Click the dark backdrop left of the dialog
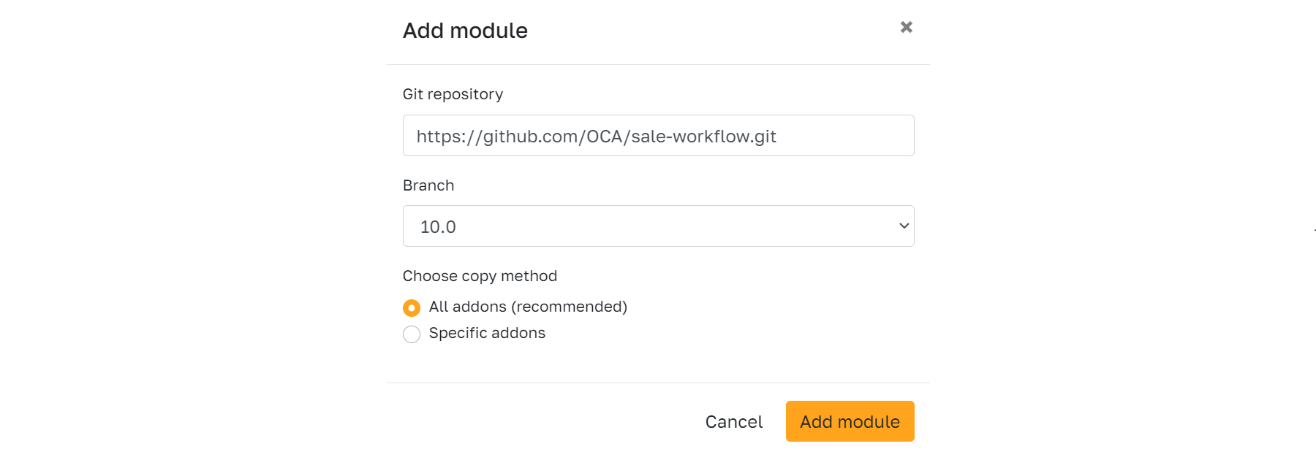Image resolution: width=1316 pixels, height=457 pixels. click(190, 228)
